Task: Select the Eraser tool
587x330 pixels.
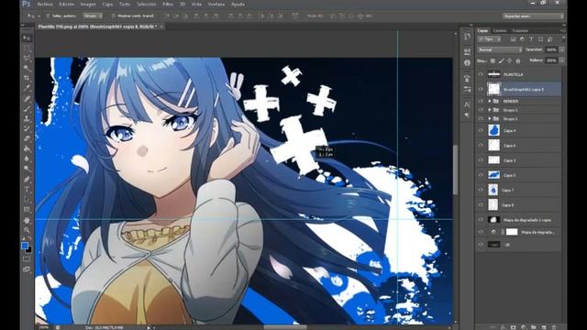Action: click(27, 138)
